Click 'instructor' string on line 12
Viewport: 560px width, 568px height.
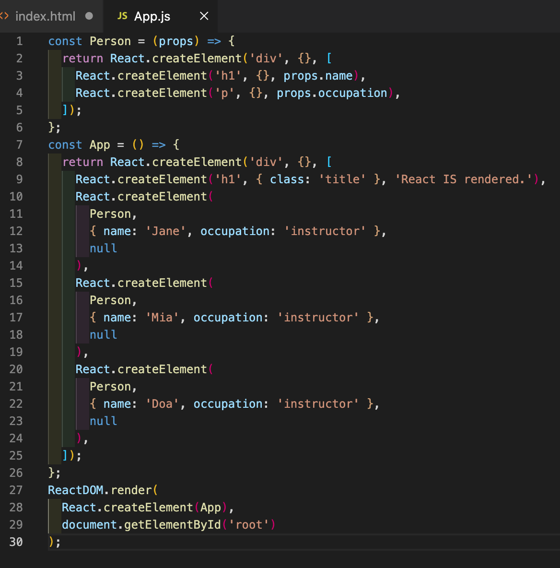tap(325, 231)
